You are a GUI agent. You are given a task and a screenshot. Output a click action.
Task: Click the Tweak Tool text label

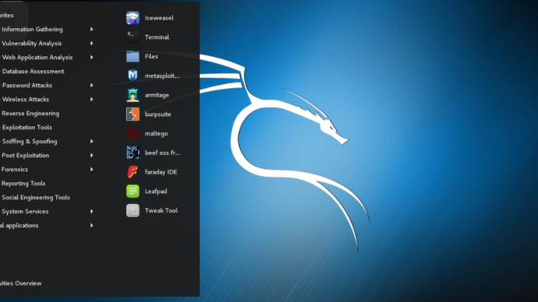pyautogui.click(x=161, y=210)
